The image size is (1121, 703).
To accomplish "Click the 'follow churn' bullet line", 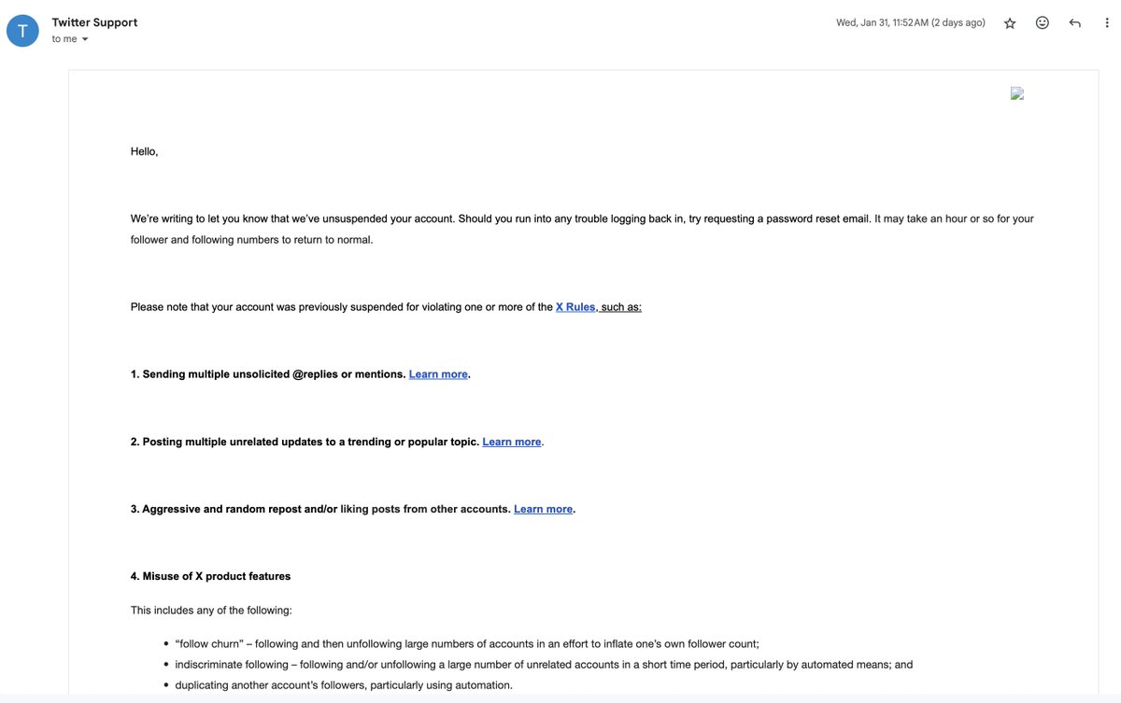I will tap(467, 643).
